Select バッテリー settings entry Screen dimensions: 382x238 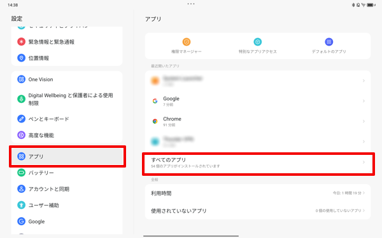tap(67, 173)
